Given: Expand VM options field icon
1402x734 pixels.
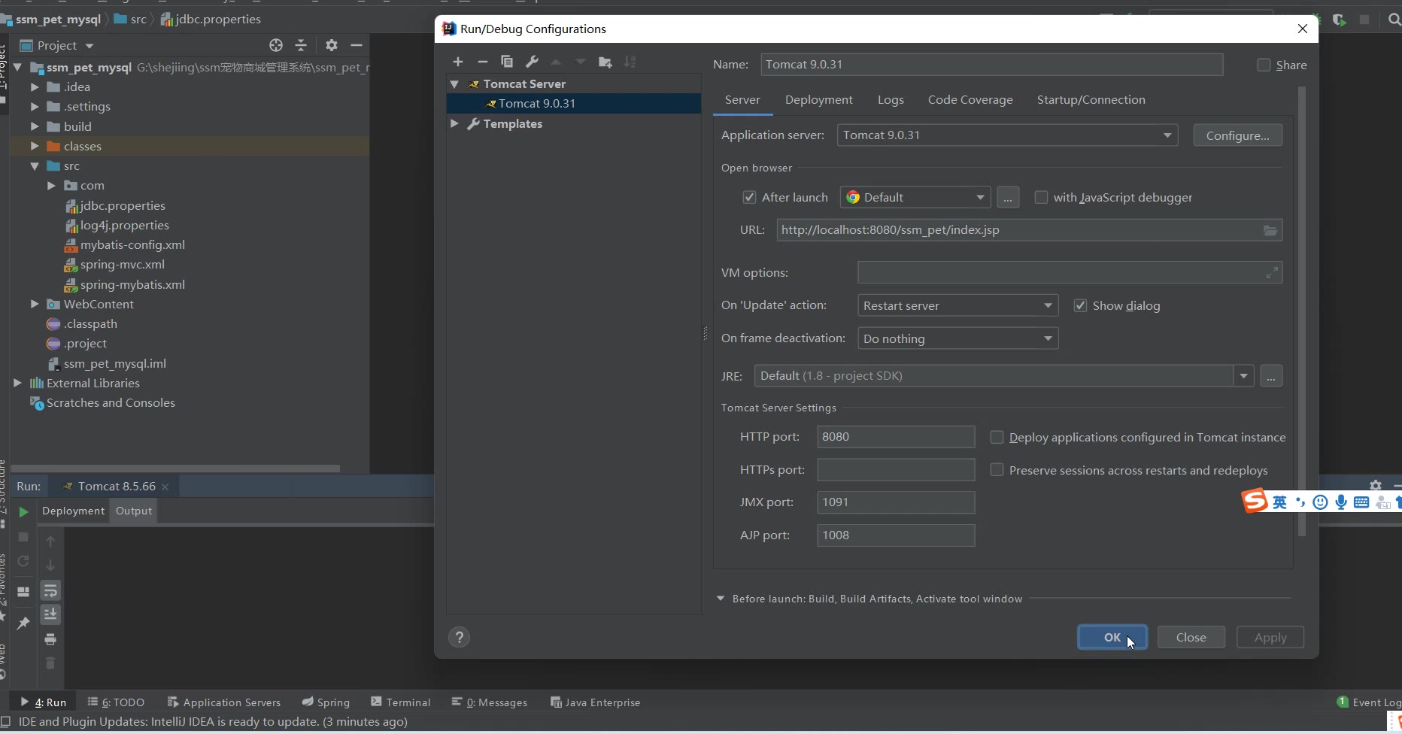Looking at the screenshot, I should pyautogui.click(x=1272, y=273).
